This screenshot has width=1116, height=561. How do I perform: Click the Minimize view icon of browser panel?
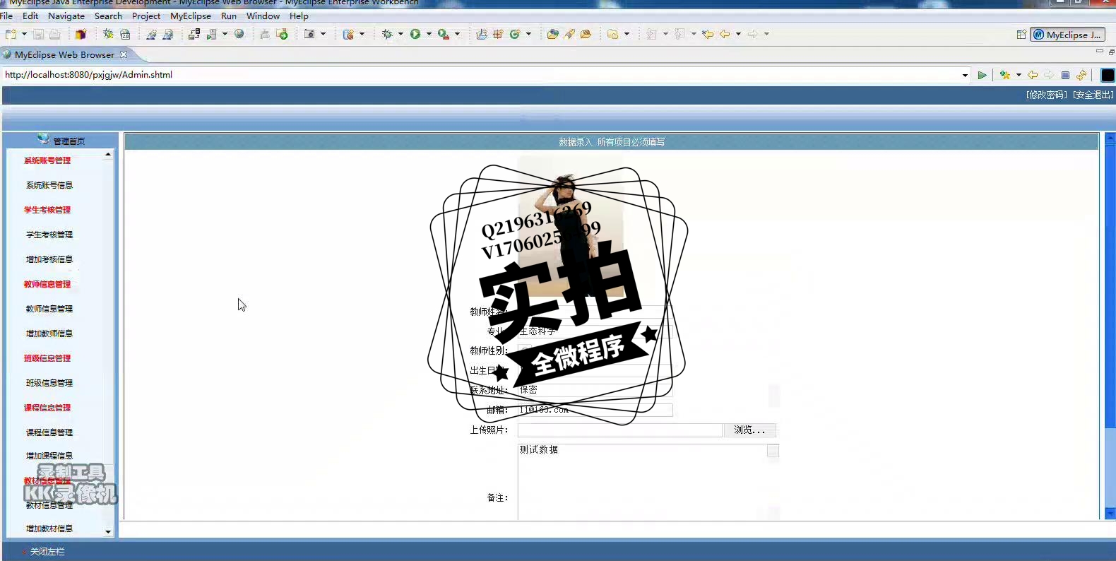point(1099,52)
